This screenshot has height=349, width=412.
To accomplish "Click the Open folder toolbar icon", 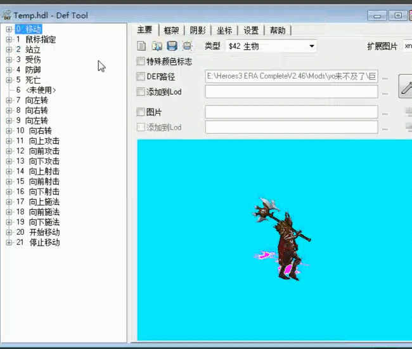I will point(157,46).
